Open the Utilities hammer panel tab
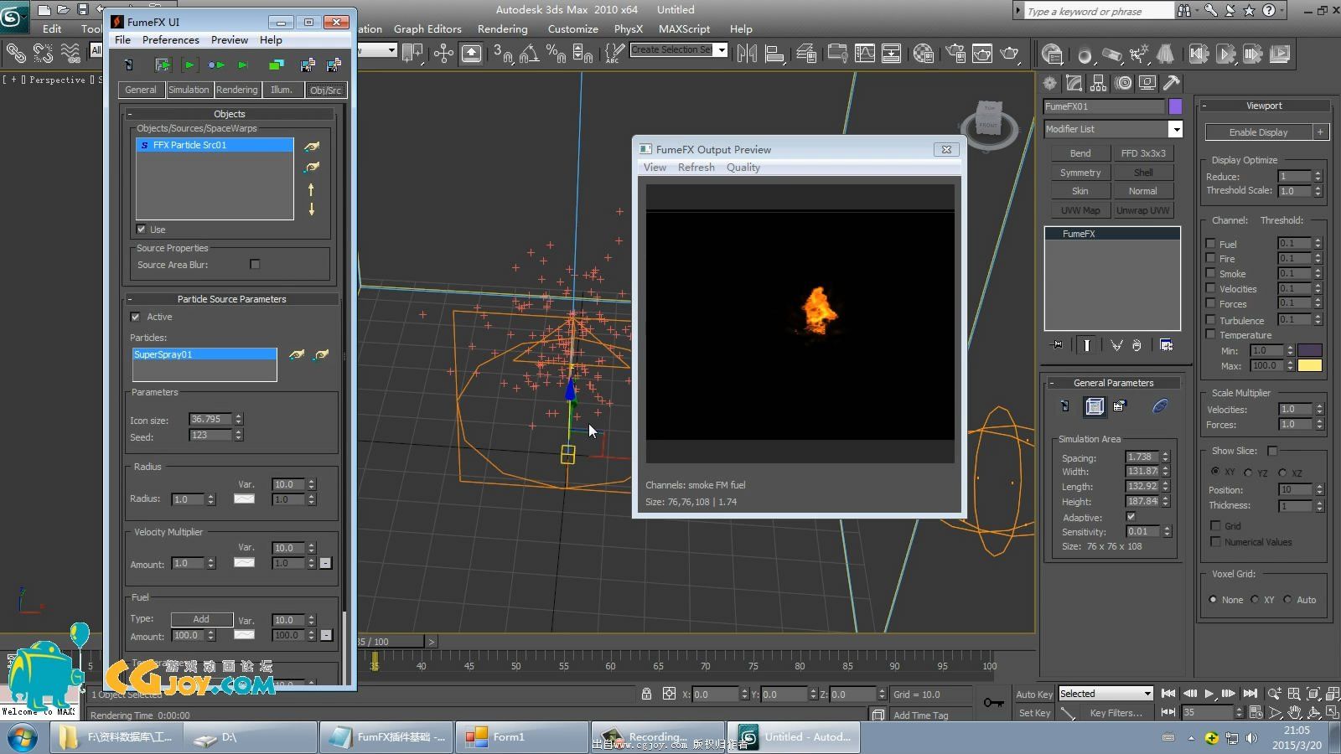The image size is (1341, 754). (1172, 83)
